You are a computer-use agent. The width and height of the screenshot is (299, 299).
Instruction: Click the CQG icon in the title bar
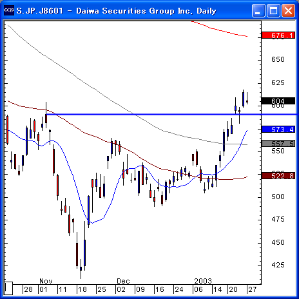coord(9,10)
